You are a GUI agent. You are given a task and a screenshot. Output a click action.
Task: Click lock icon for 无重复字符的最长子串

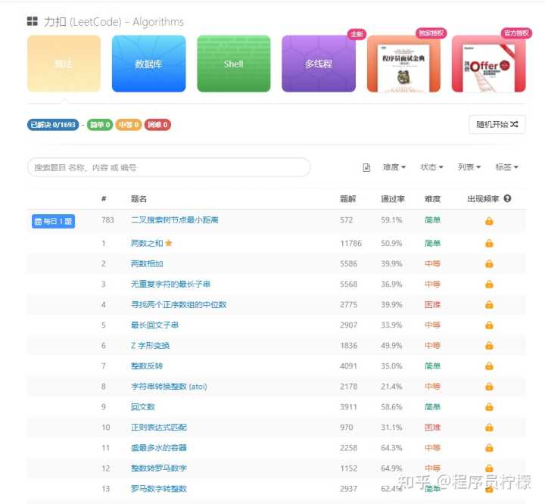489,284
